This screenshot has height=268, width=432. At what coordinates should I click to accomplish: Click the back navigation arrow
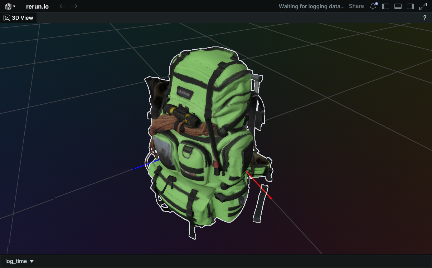[x=62, y=6]
